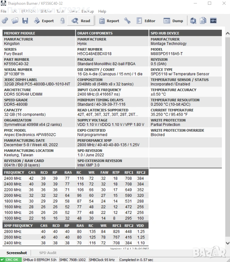Open the File menu

pyautogui.click(x=3, y=11)
